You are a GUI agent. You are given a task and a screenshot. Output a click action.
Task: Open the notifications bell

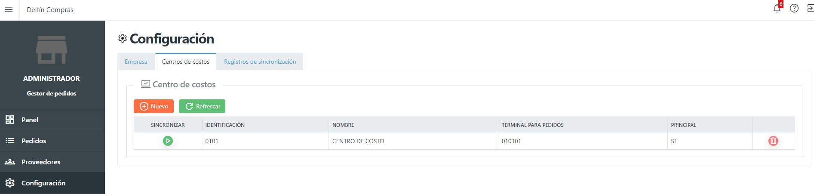point(777,8)
